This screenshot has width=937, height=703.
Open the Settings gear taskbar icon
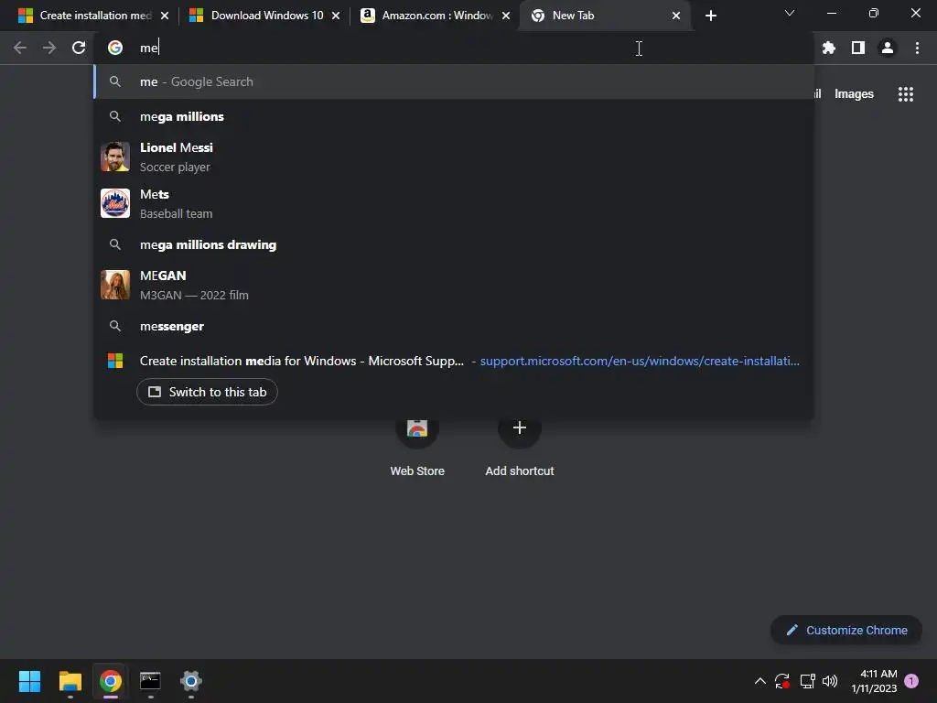[x=191, y=681]
